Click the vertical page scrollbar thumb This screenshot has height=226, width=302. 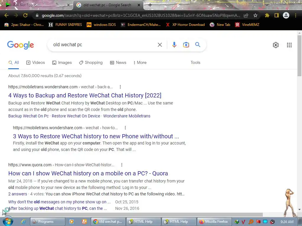pos(299,56)
